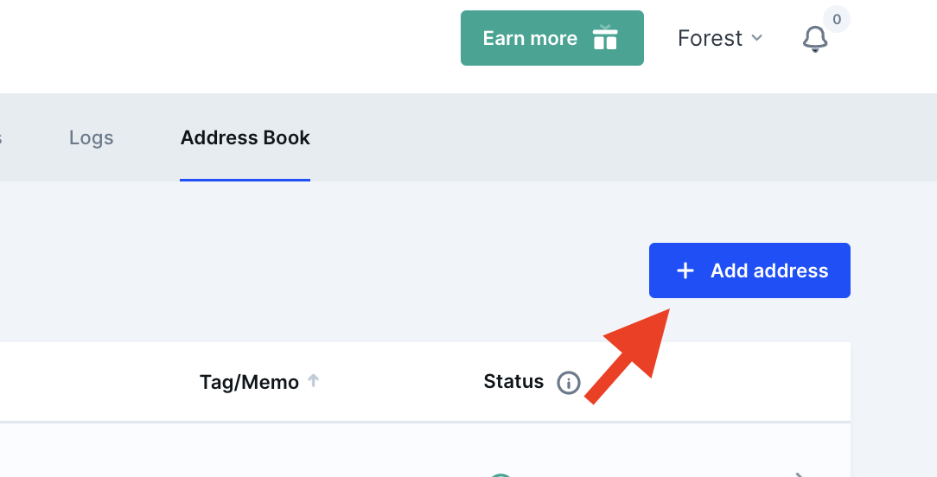Click the Status column header label

pos(513,381)
